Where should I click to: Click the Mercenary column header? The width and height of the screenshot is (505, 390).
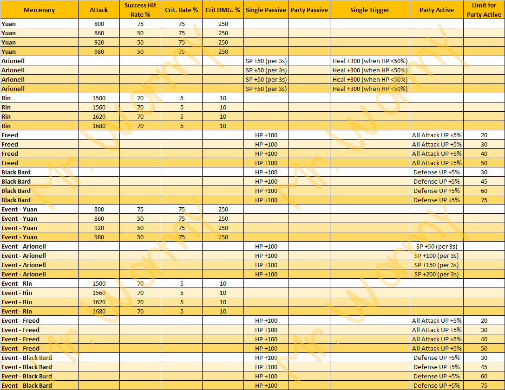(39, 10)
